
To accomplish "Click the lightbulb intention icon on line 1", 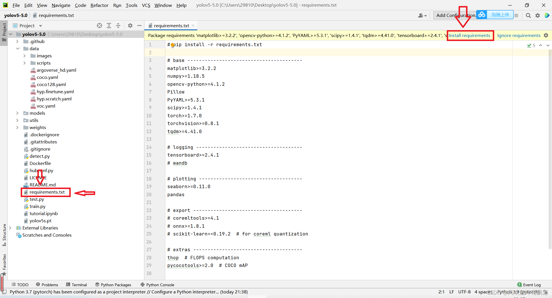I will tap(172, 45).
